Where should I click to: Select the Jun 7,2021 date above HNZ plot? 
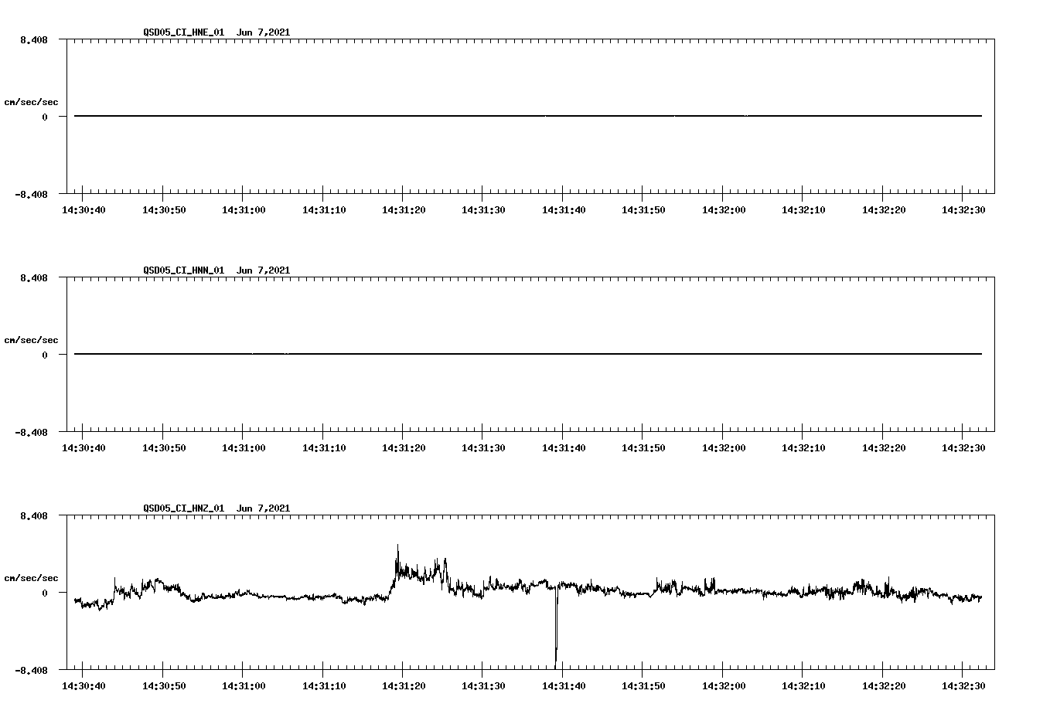[264, 508]
